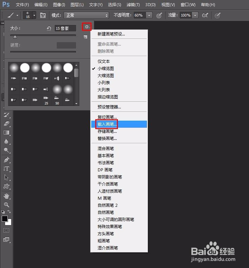Image resolution: width=249 pixels, height=268 pixels.
Task: Open the current brush tool preset picker
Action: pos(13,16)
